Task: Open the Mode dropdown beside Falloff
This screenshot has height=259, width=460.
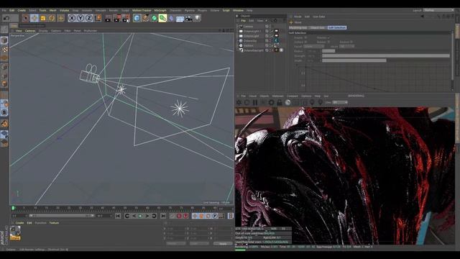Action: (x=346, y=46)
